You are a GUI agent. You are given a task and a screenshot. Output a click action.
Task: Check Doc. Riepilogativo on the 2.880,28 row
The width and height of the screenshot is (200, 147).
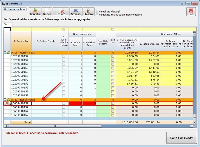click(x=64, y=56)
